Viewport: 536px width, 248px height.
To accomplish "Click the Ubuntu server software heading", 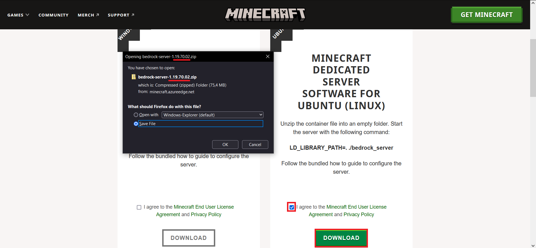I will coord(341,82).
